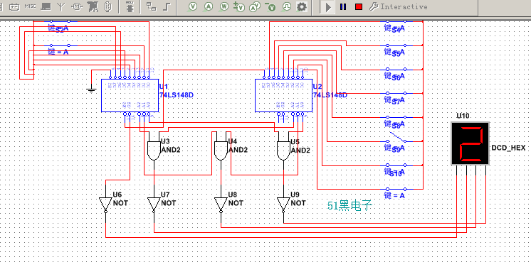The image size is (531, 262).
Task: Open the MISC components group
Action: coord(30,6)
